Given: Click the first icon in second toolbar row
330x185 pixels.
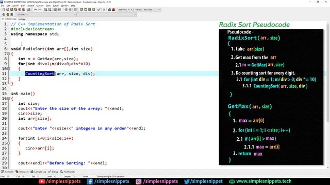Looking at the screenshot, I should (x=4, y=14).
